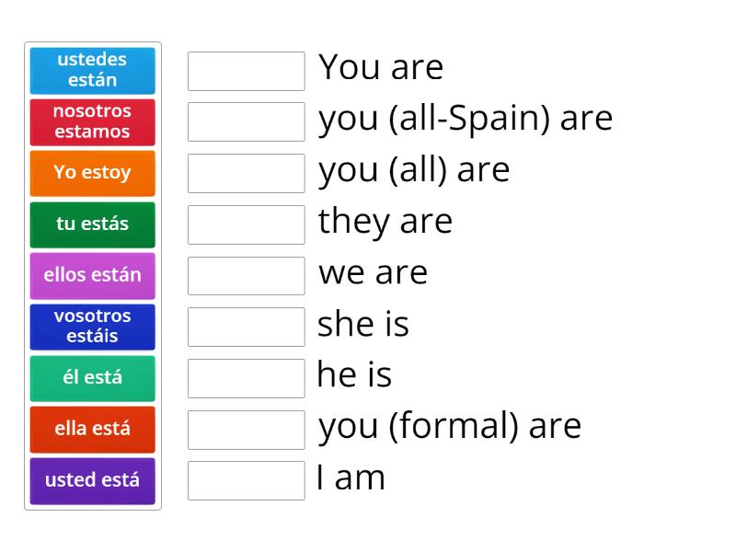Click the 'usted está' purple tile
This screenshot has width=736, height=552.
(x=92, y=480)
